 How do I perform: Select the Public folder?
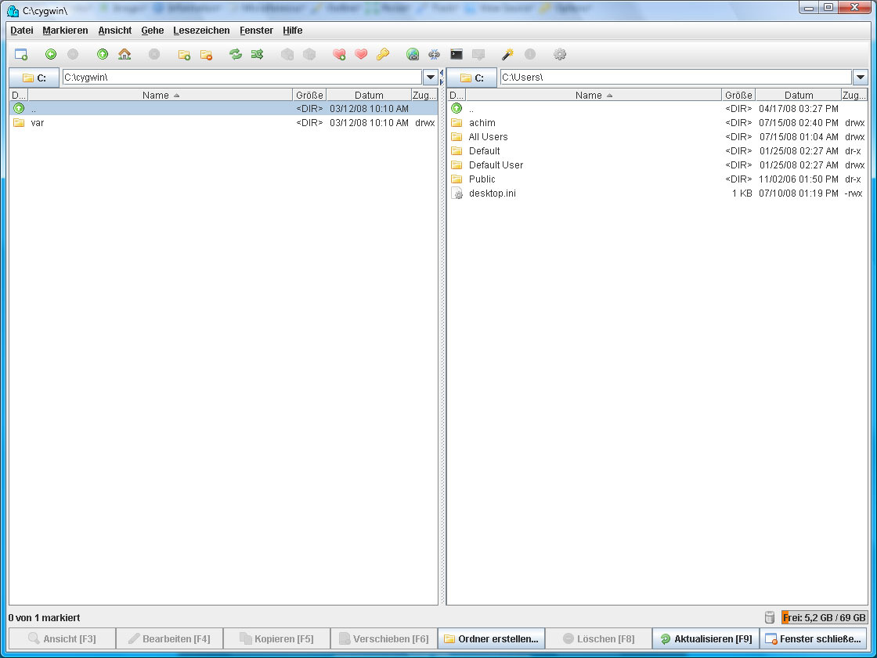657,179
